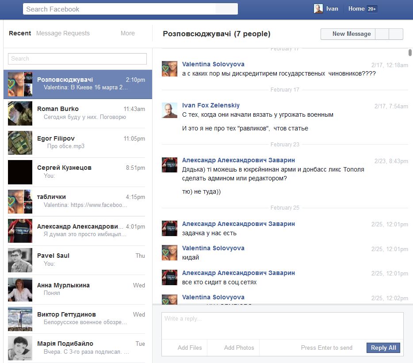
Task: Click the black avatar beside Сергей Кузнецов
Action: 20,172
